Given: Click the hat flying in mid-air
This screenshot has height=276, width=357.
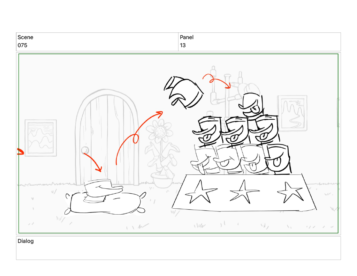Looking at the screenshot, I should point(183,92).
